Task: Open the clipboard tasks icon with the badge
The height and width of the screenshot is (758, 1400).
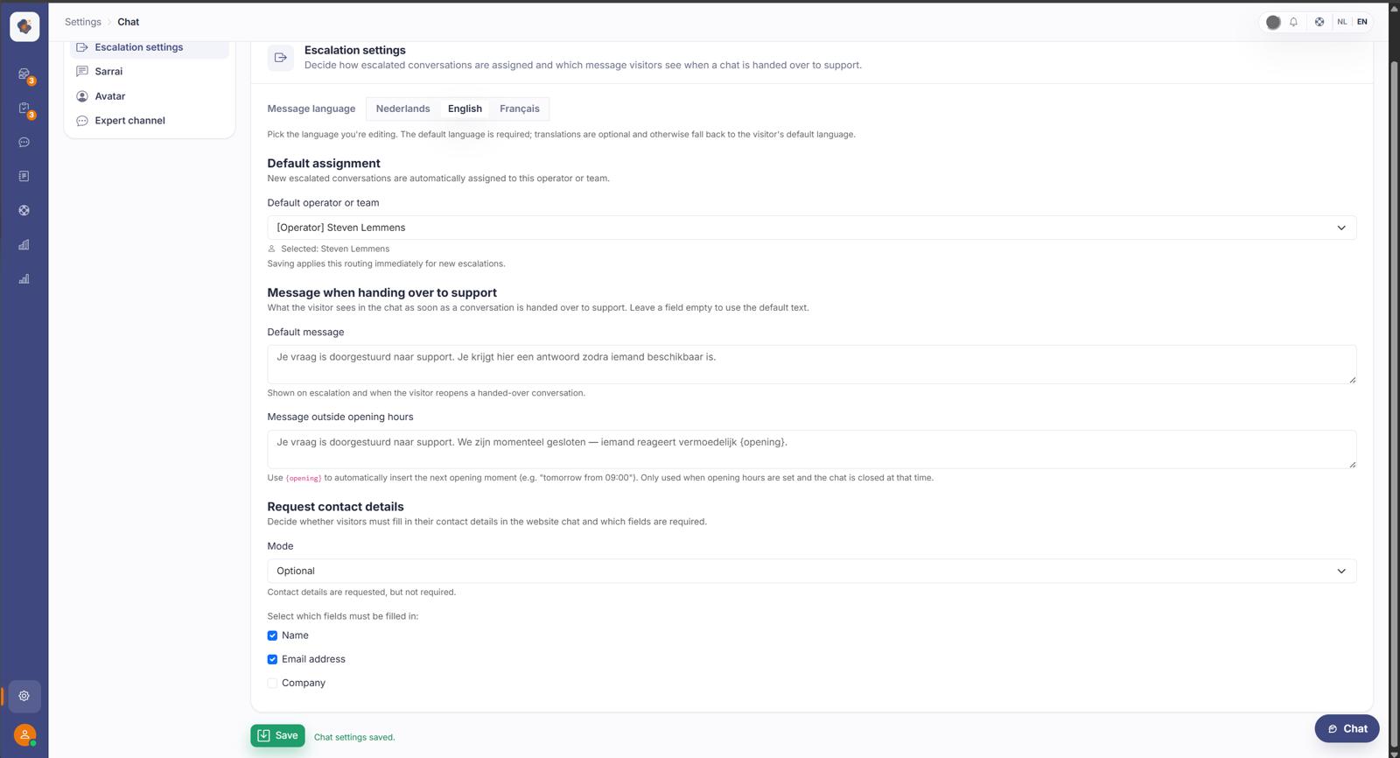Action: coord(24,109)
